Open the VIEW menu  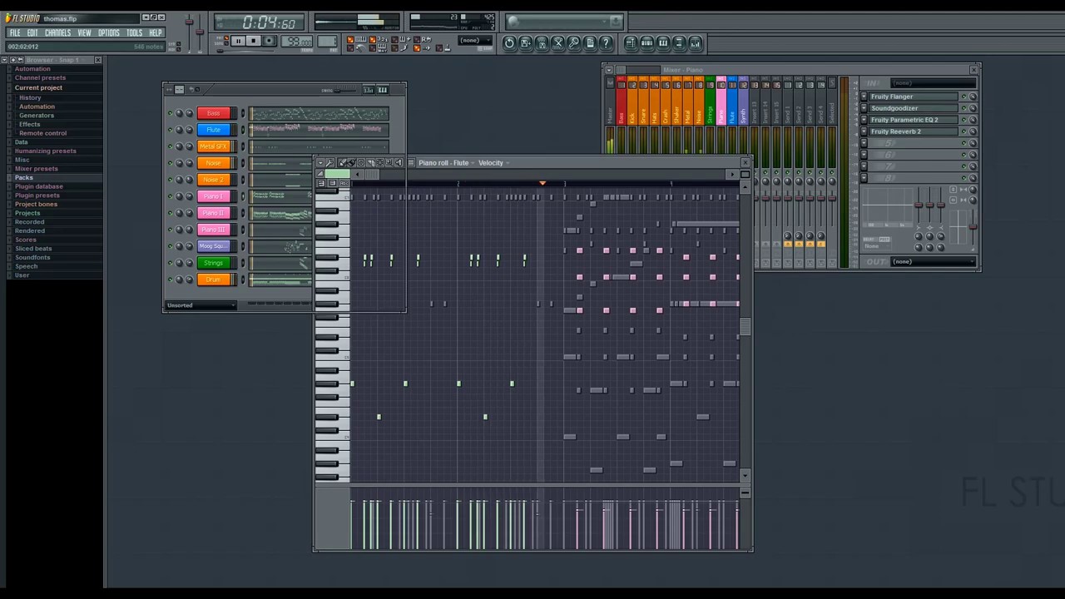(x=84, y=33)
